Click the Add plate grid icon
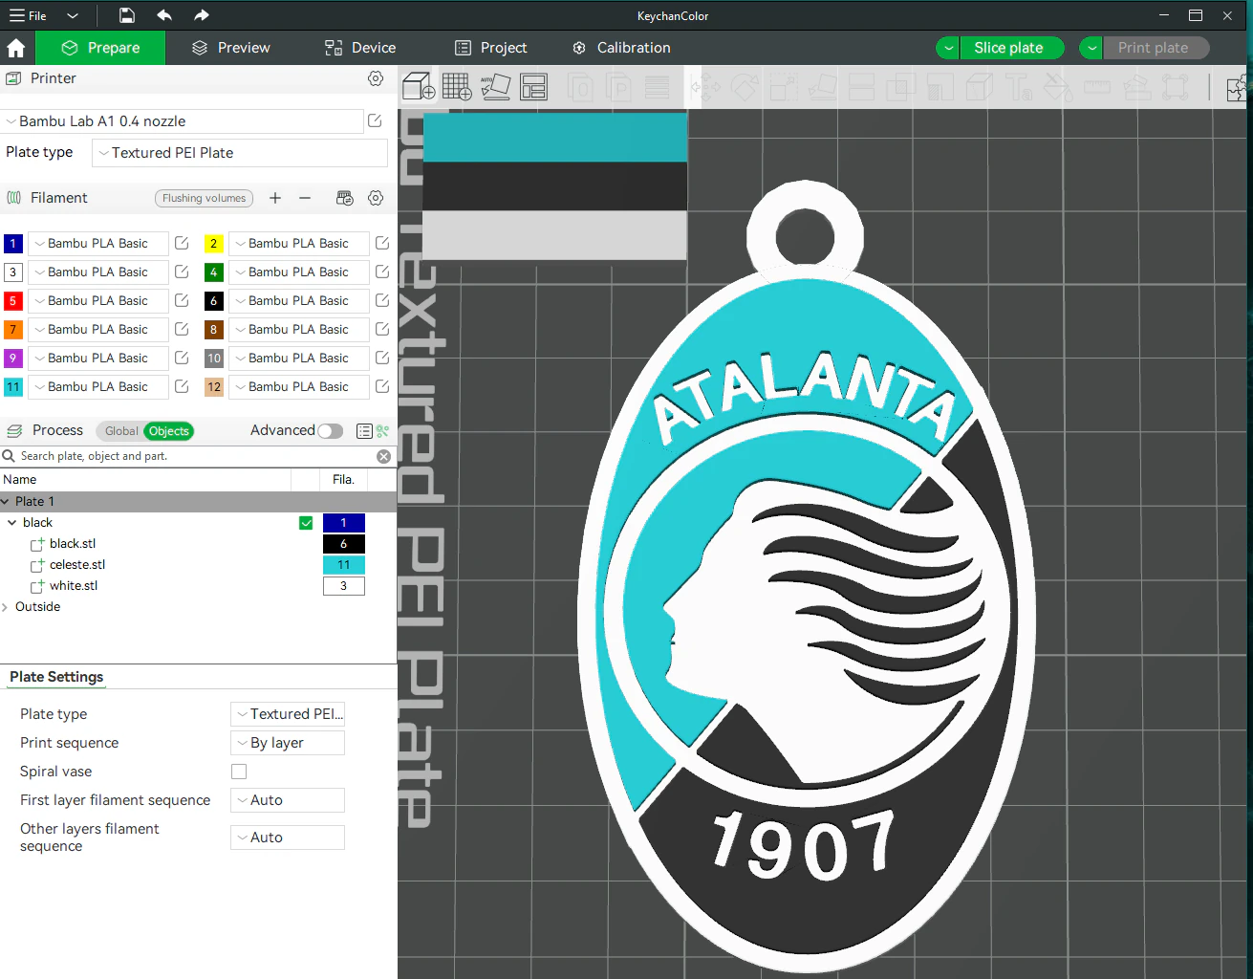 tap(457, 87)
